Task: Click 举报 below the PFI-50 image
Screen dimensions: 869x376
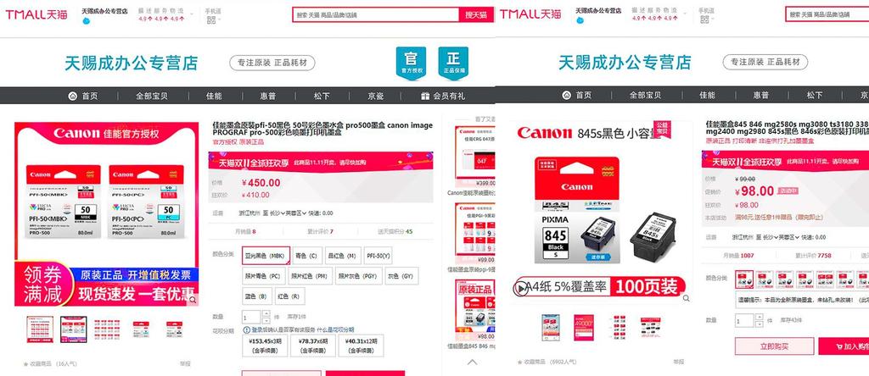Action: 185,364
